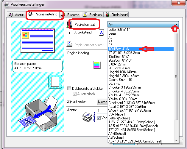The height and width of the screenshot is (149, 187).
Task: Select A4 in the dropdown list
Action: click(141, 41)
